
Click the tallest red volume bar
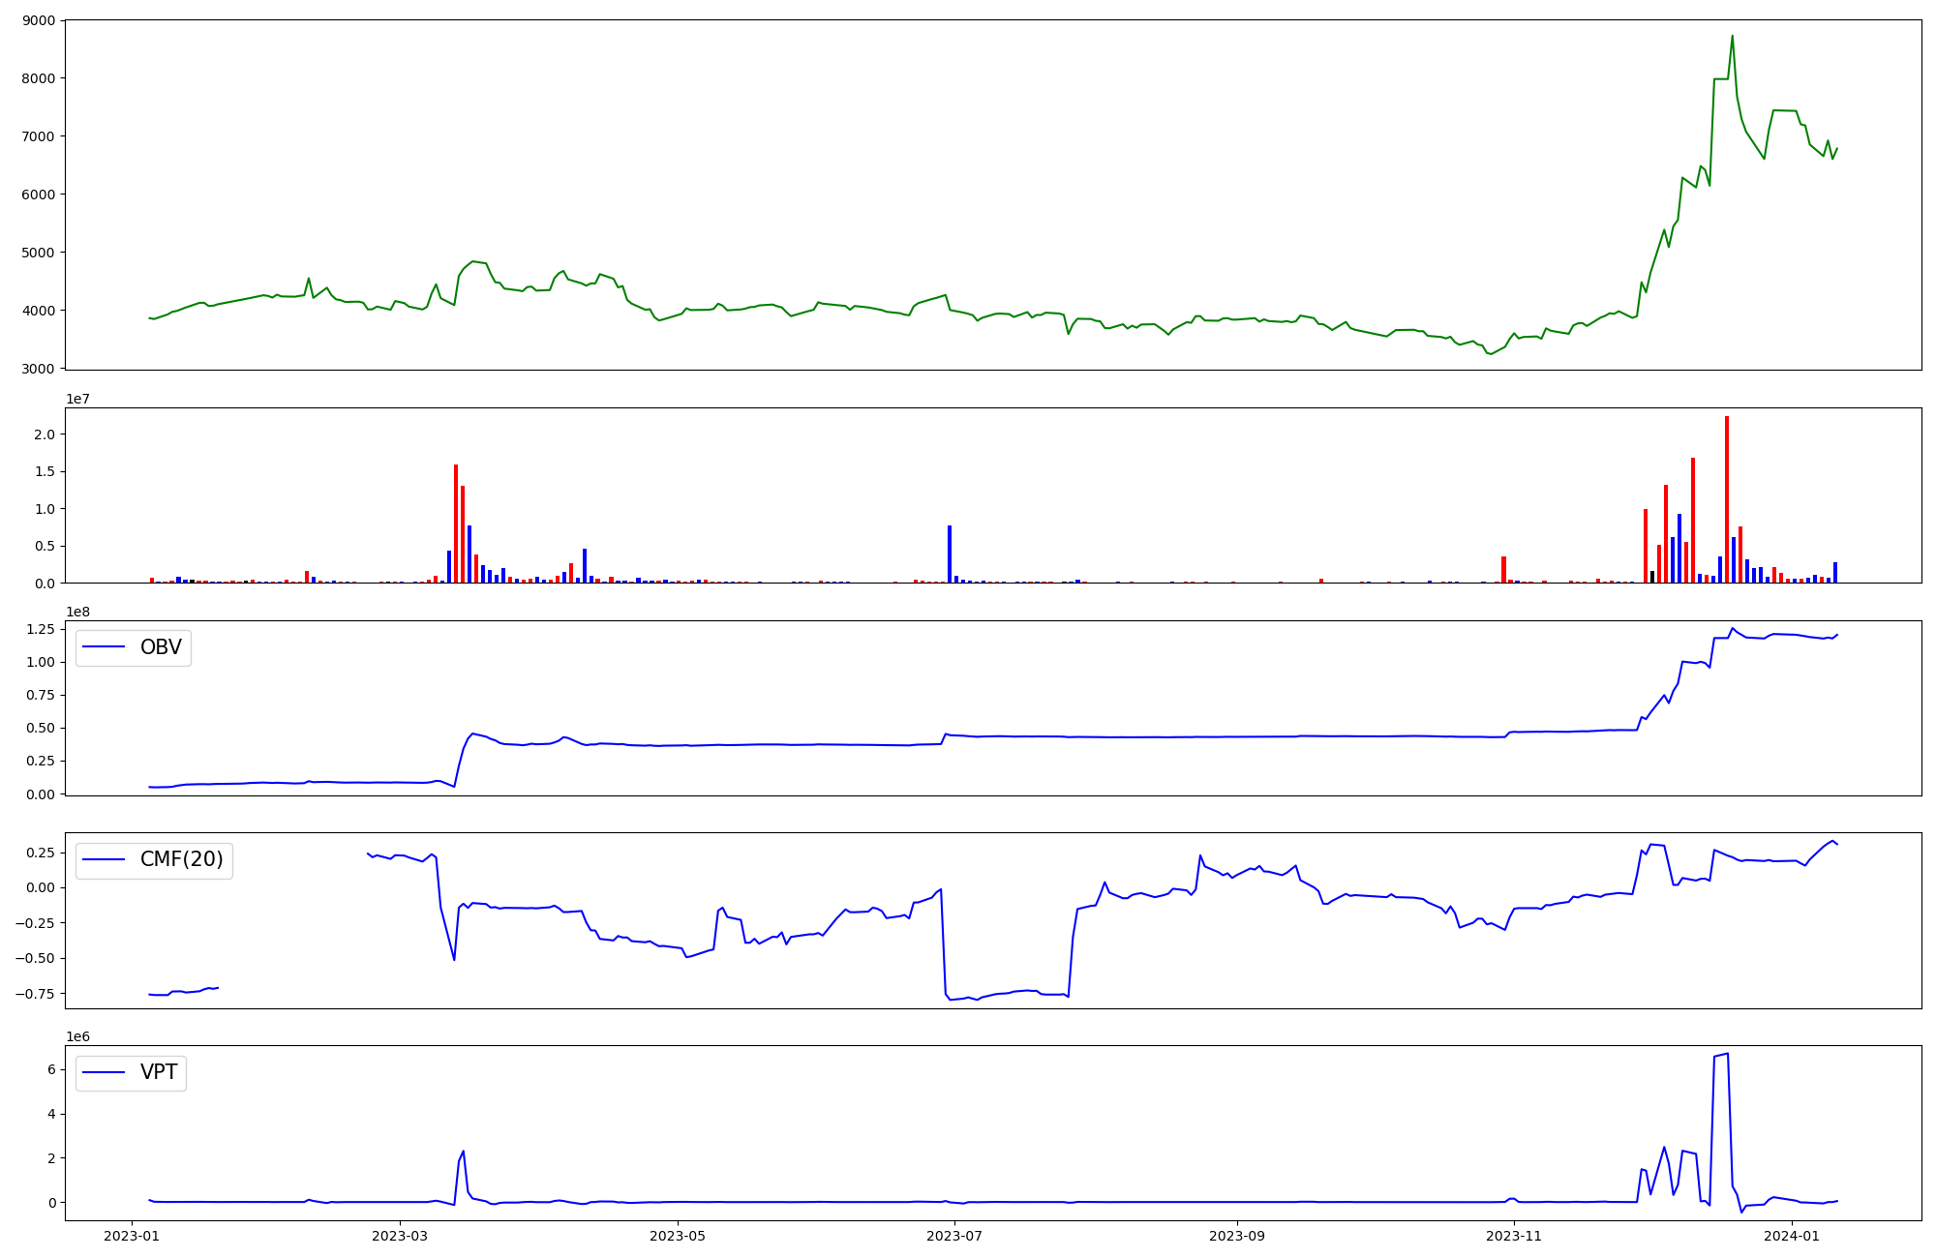pos(1727,498)
